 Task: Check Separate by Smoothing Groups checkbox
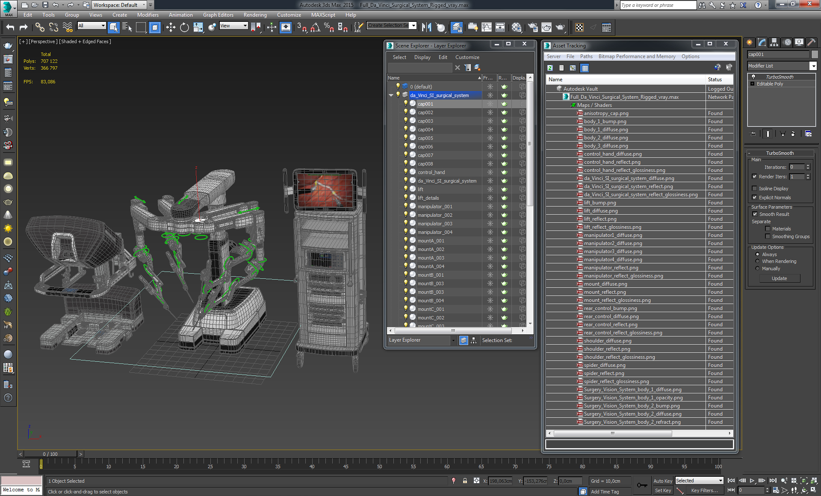click(x=768, y=236)
